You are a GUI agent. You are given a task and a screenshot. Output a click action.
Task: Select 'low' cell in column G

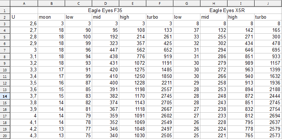pyautogui.click(x=187, y=17)
